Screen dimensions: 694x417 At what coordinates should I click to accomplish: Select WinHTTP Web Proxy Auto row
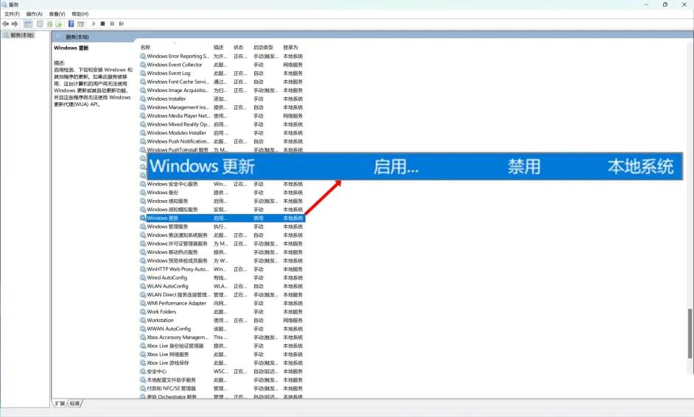[x=222, y=269]
